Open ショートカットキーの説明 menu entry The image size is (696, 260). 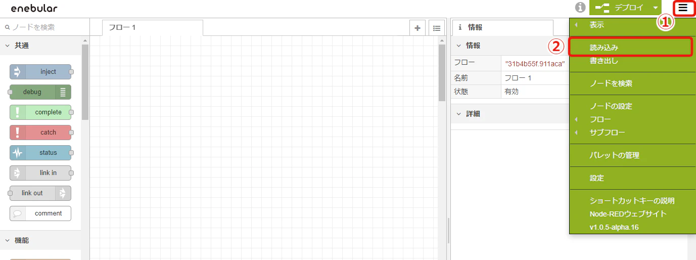pyautogui.click(x=632, y=201)
